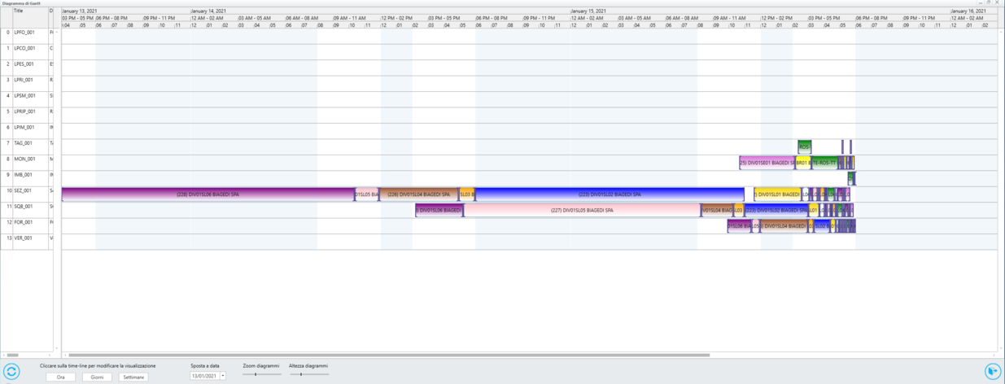Select violet DIV01SE01 bar in MON_001
Screen dimensions: 1005x384
tap(767, 163)
